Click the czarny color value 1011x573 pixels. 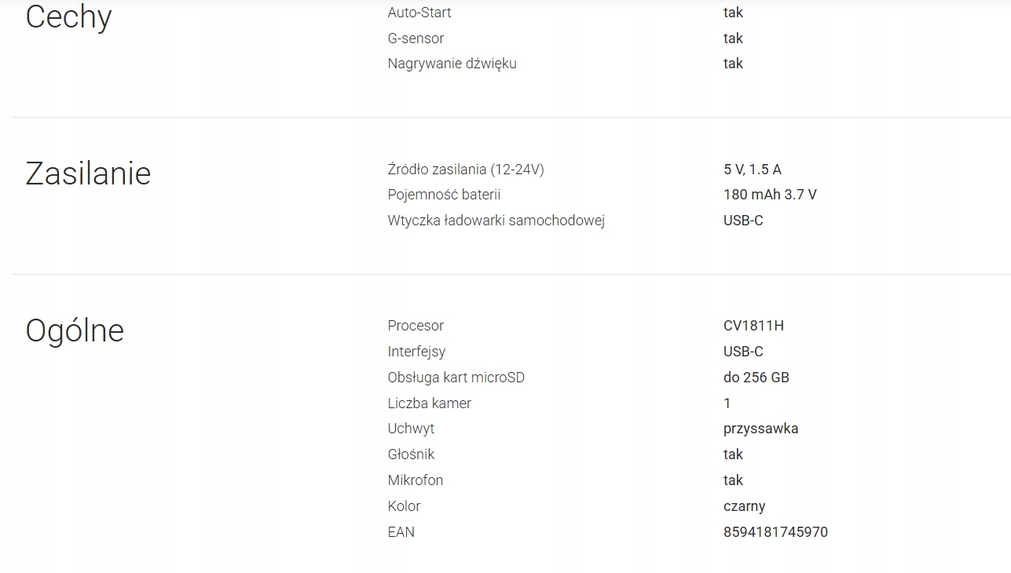(x=744, y=506)
